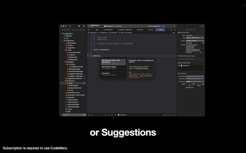Click the Indent width stepper

click(x=204, y=84)
